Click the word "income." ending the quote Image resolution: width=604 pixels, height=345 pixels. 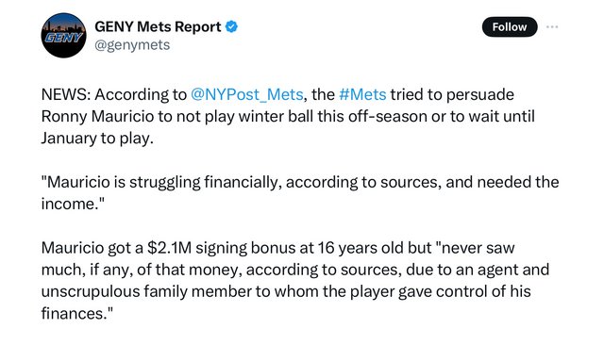[74, 205]
